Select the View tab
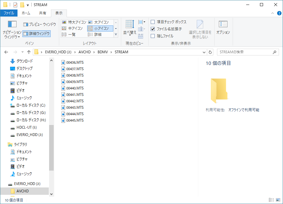The height and width of the screenshot is (204, 283). tap(59, 13)
